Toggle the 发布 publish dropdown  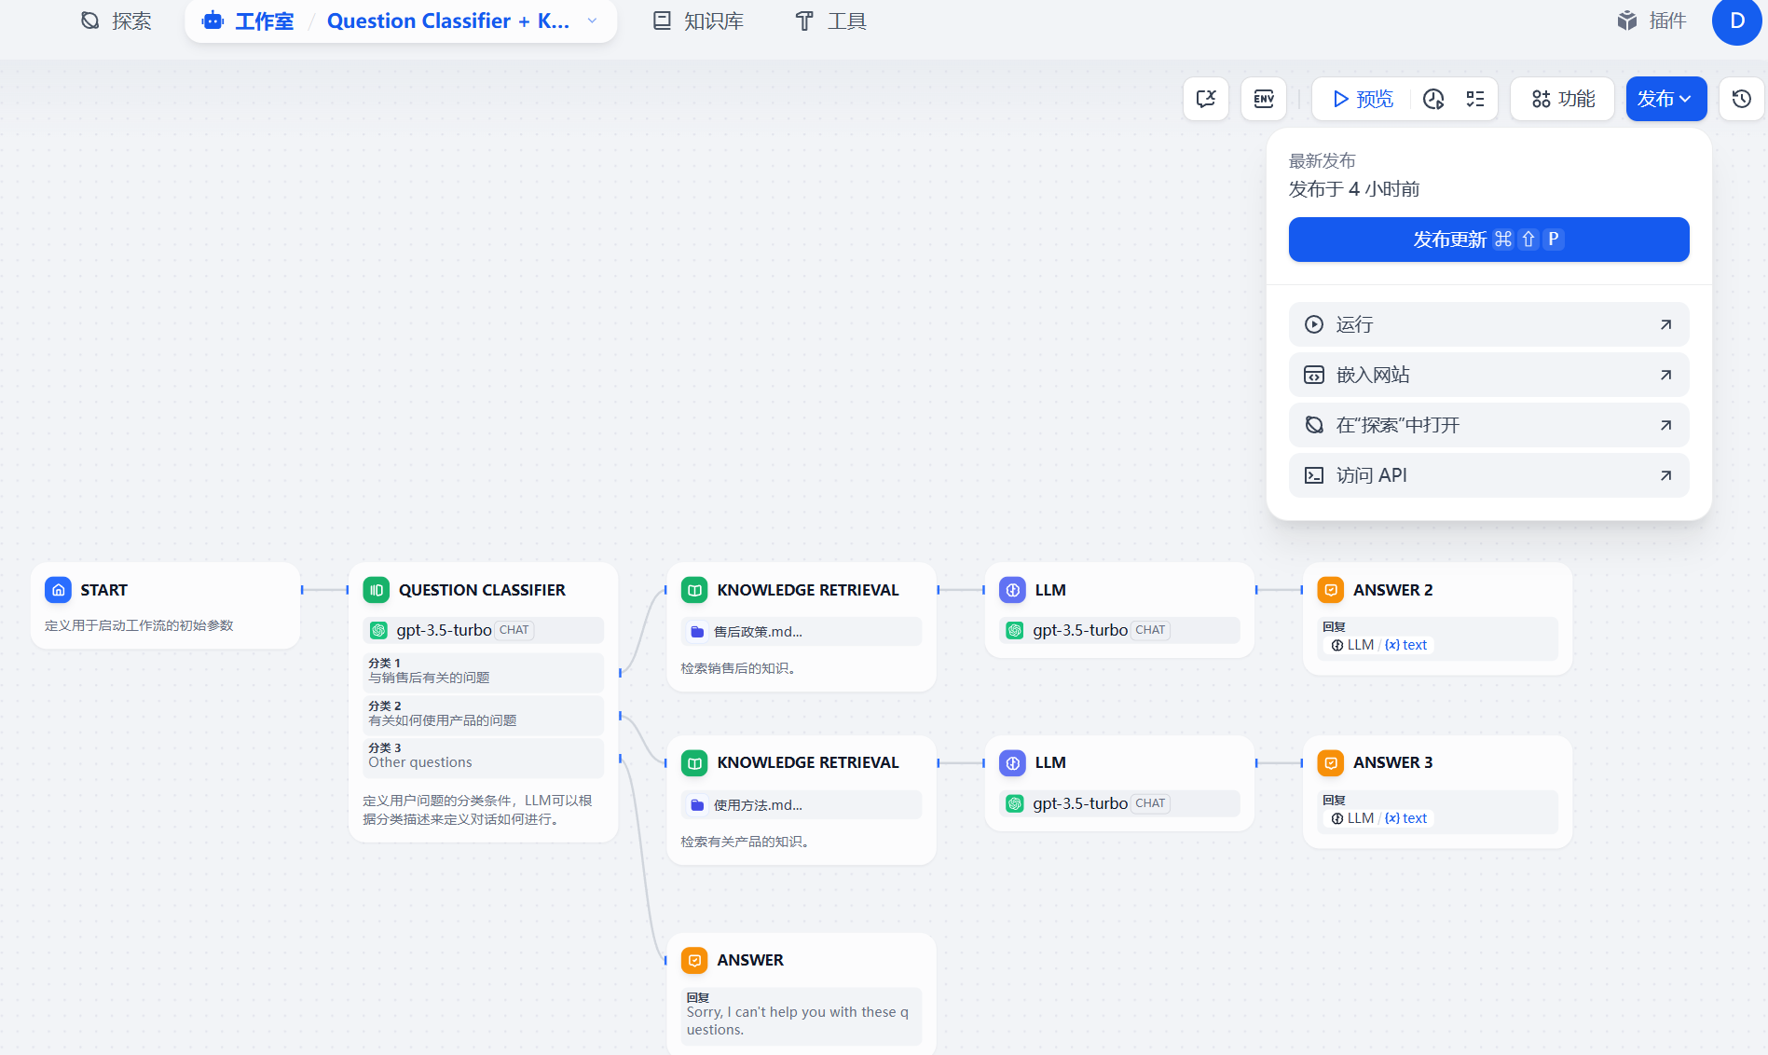click(1666, 99)
